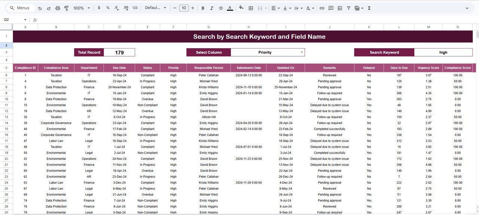
Task: Click the Search Keyword field containing high
Action: (x=443, y=52)
